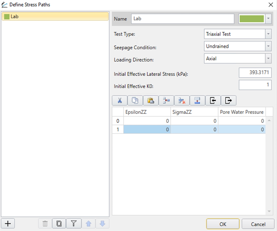Image resolution: width=277 pixels, height=231 pixels.
Task: Click the Duplicate stress path icon
Action: (x=59, y=223)
